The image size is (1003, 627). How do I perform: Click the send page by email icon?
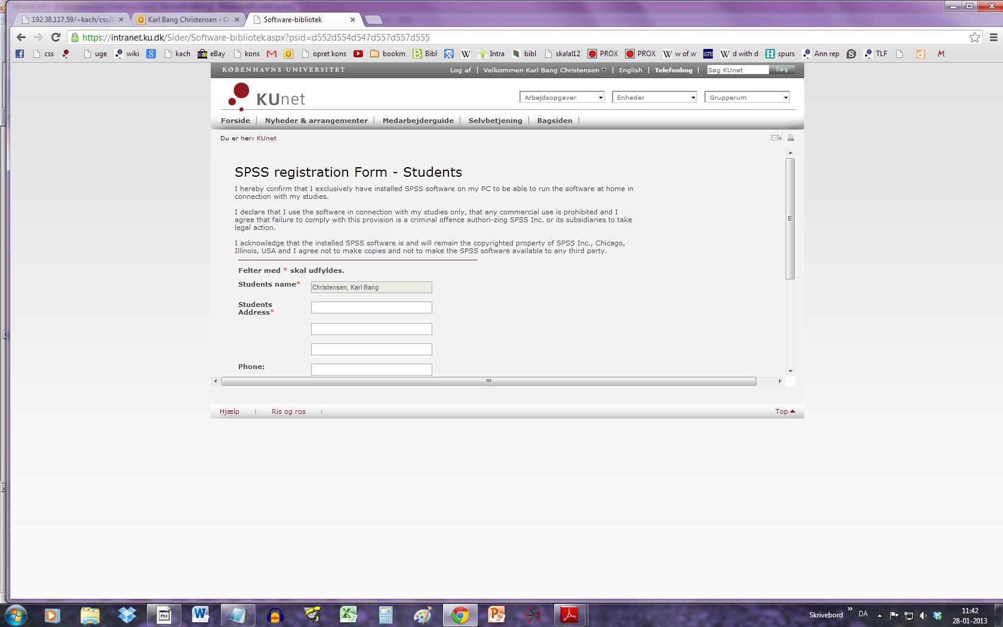tap(776, 138)
